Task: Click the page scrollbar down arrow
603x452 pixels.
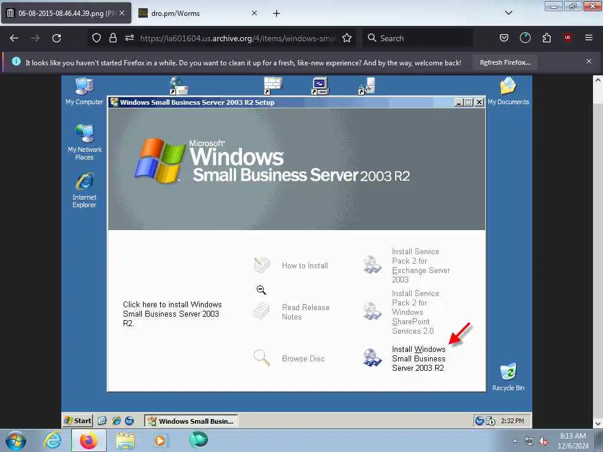Action: tap(598, 423)
